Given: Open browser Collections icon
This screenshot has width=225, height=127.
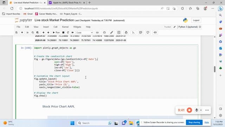Looking at the screenshot, I should [198, 8].
